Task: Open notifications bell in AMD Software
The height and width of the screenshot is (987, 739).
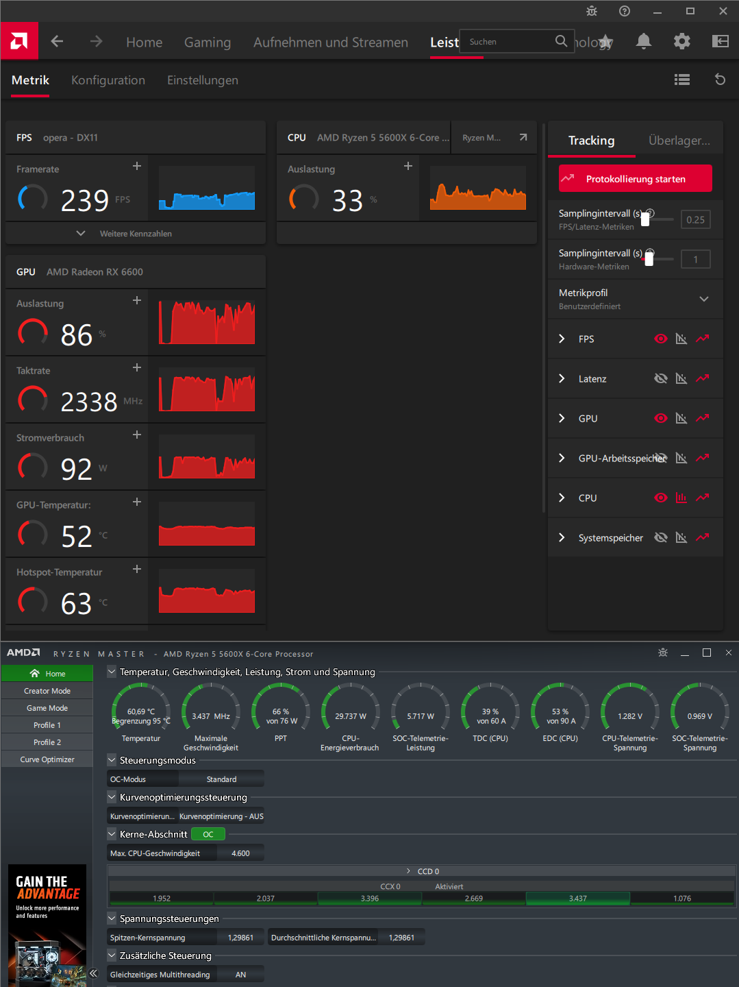Action: (x=644, y=41)
